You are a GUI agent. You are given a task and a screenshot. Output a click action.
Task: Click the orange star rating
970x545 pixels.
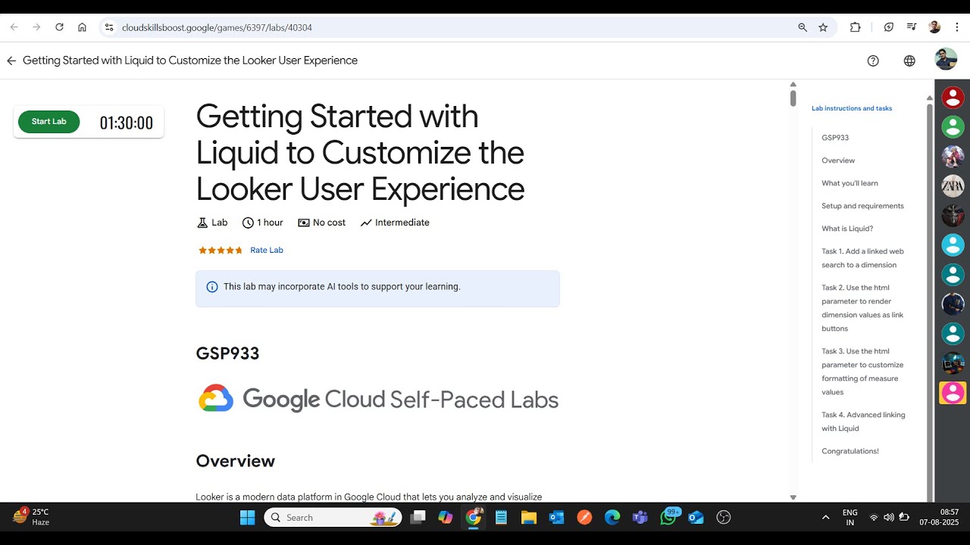tap(221, 250)
